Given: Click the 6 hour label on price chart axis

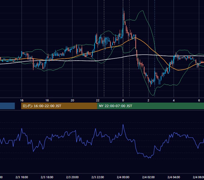Looking at the screenshot, I should pyautogui.click(x=199, y=100).
